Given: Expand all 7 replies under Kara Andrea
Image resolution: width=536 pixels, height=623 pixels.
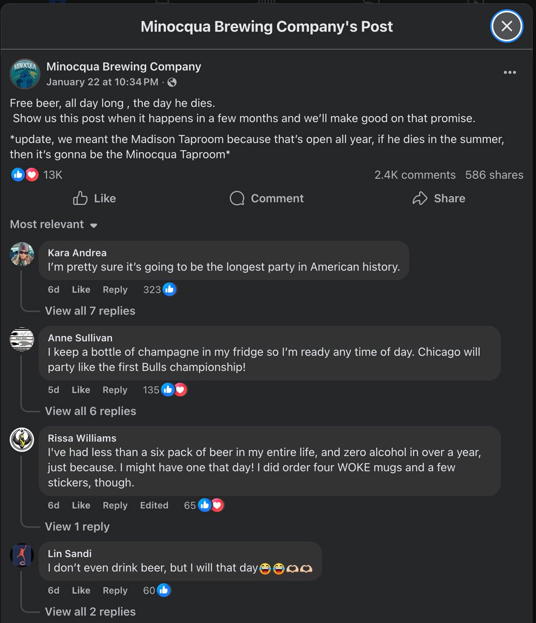Looking at the screenshot, I should tap(90, 311).
